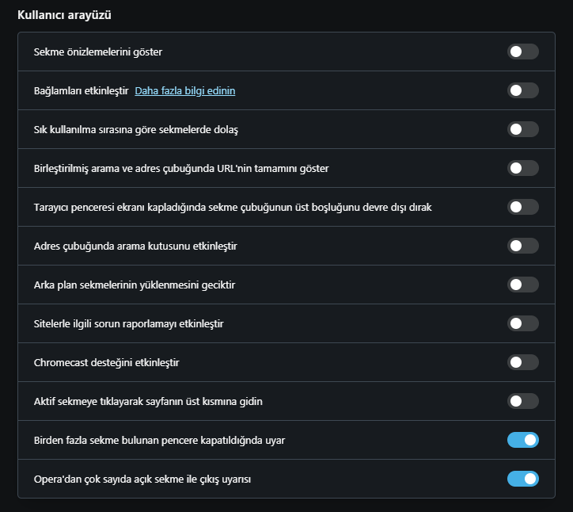Enable 'Chromecast desteğini etkinleştir' switch
Viewport: 573px width, 512px height.
point(522,362)
